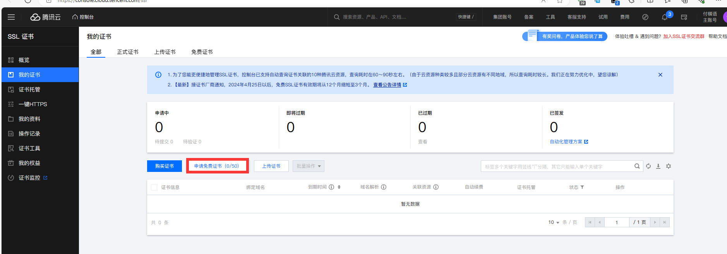Viewport: 727px width, 254px height.
Task: Open 集团账号 in the top bar
Action: click(502, 17)
